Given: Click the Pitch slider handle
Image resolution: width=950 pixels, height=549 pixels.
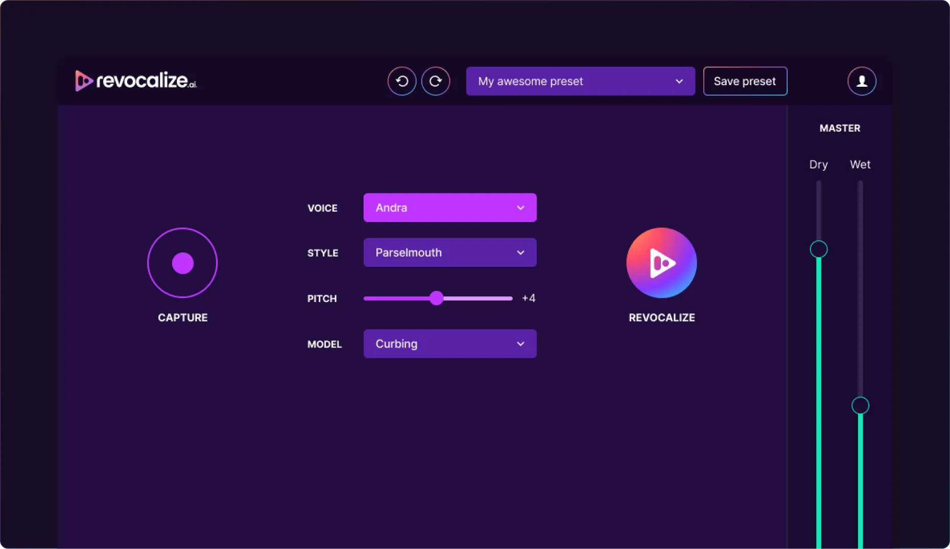Looking at the screenshot, I should click(x=437, y=298).
